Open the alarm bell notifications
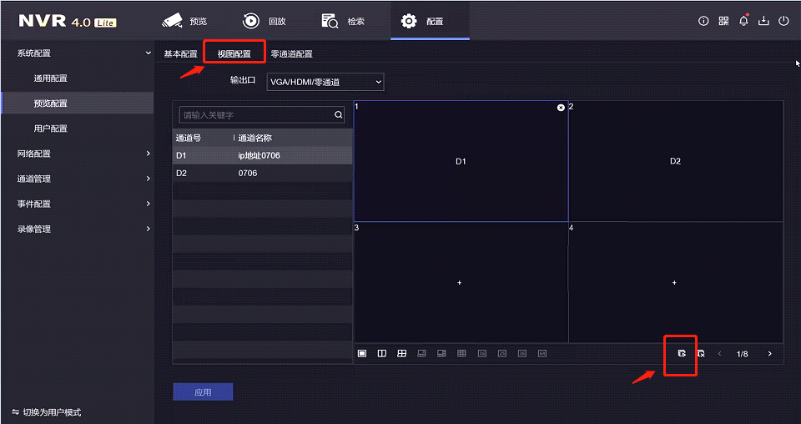Image resolution: width=801 pixels, height=424 pixels. coord(743,21)
